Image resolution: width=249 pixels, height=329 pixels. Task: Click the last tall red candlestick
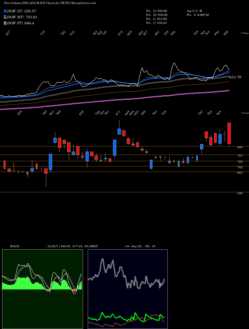pyautogui.click(x=229, y=134)
